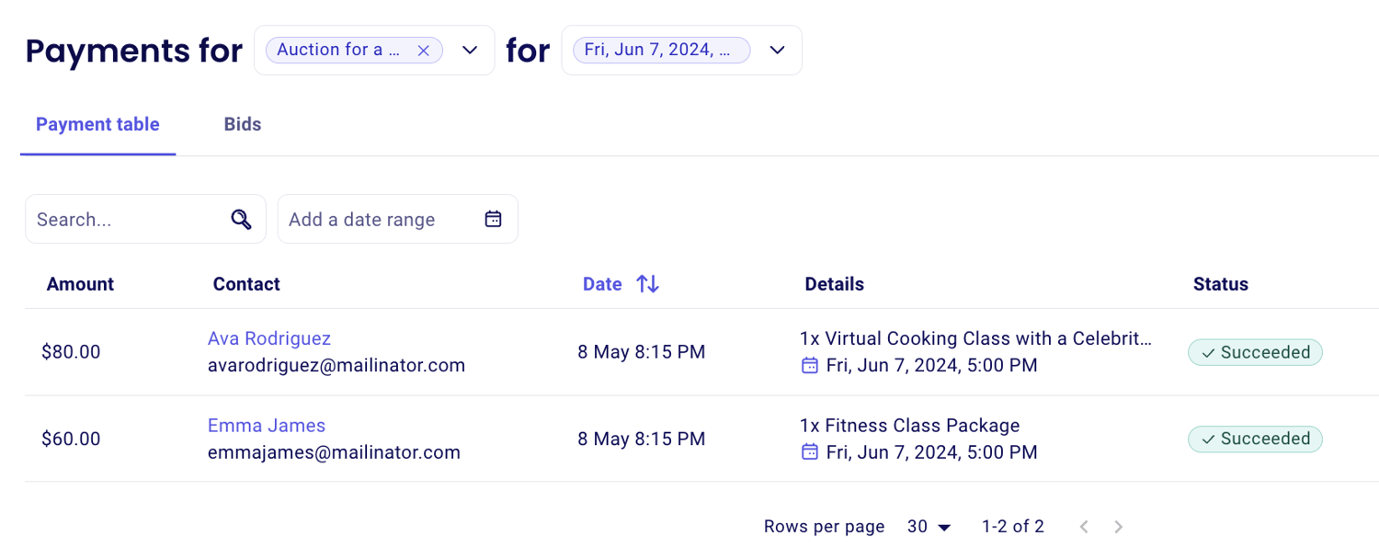This screenshot has width=1379, height=559.
Task: Open the calendar icon in date range field
Action: coord(494,219)
